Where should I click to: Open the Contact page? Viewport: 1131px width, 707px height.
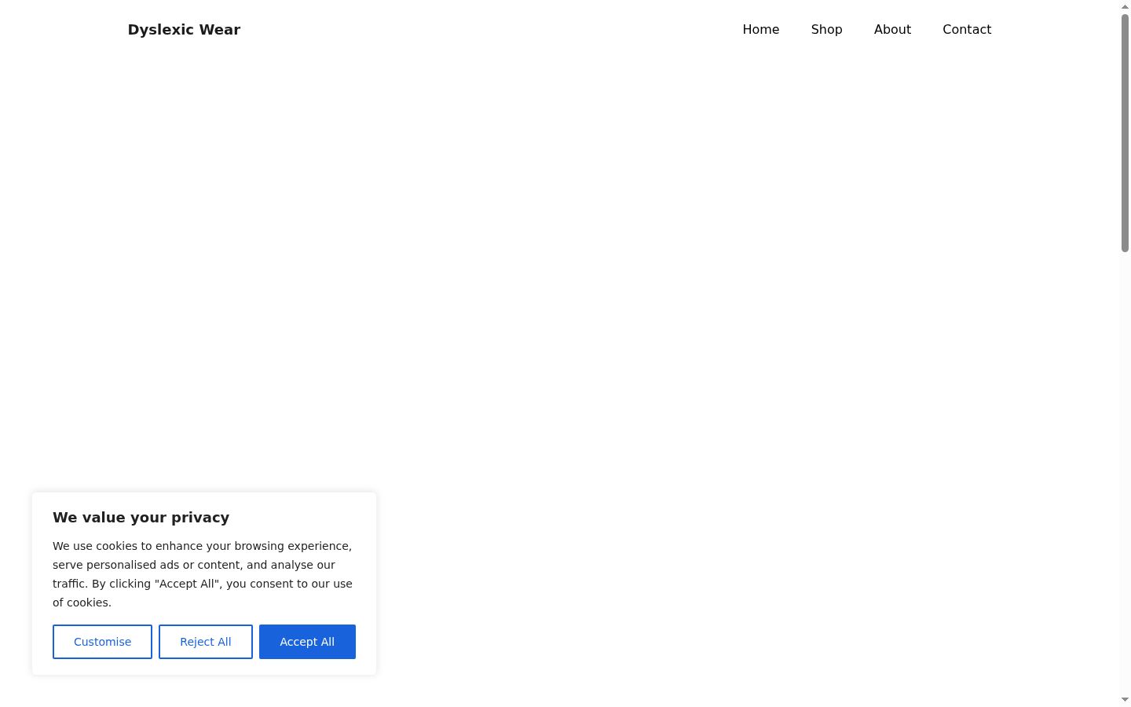tap(967, 29)
